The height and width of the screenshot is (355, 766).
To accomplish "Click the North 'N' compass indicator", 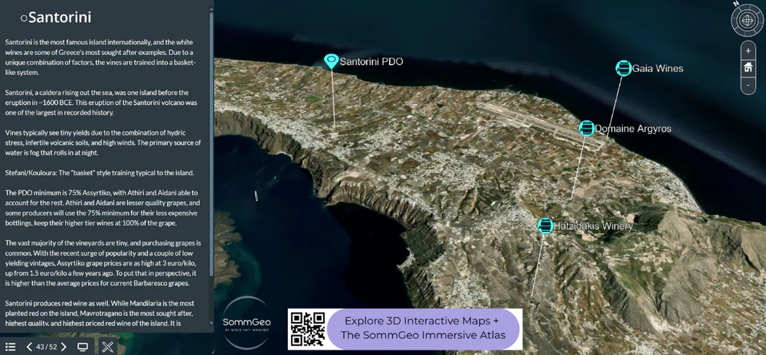I will coord(736,3).
